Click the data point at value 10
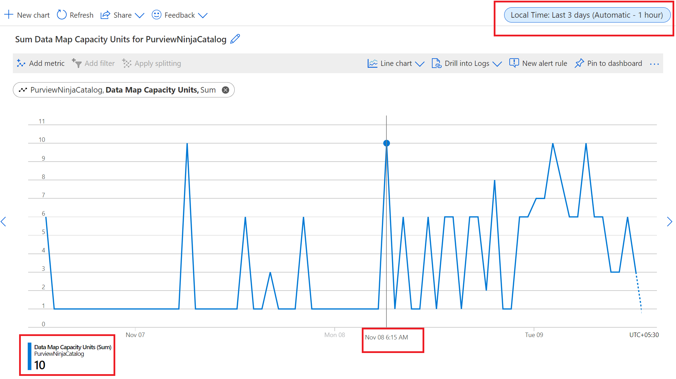Image resolution: width=676 pixels, height=379 pixels. pyautogui.click(x=386, y=143)
